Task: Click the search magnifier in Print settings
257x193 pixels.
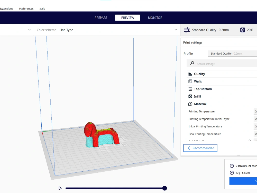Action: [191, 63]
